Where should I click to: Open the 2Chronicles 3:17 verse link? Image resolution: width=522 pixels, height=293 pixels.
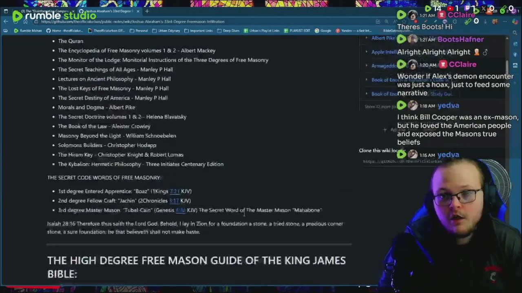click(174, 201)
